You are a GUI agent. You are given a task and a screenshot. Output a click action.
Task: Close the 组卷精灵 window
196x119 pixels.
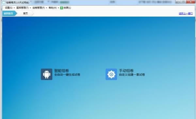pyautogui.click(x=191, y=2)
